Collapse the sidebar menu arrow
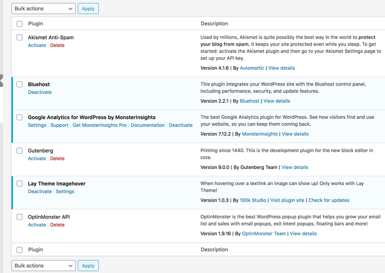Screen dimensions: 385x273 pyautogui.click(x=2, y=80)
